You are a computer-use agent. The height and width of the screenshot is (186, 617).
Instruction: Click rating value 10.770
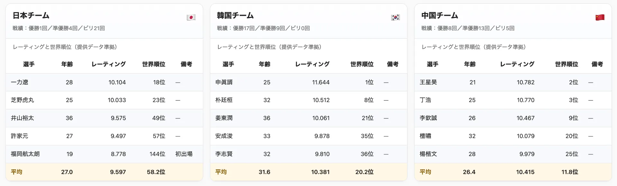pos(526,100)
